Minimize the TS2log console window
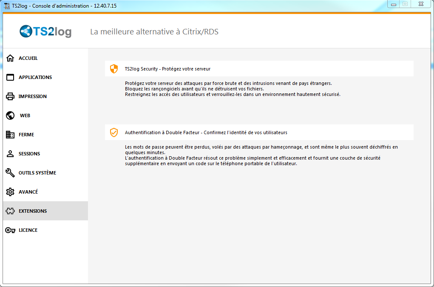Screen dimensions: 434x287 click(394, 4)
